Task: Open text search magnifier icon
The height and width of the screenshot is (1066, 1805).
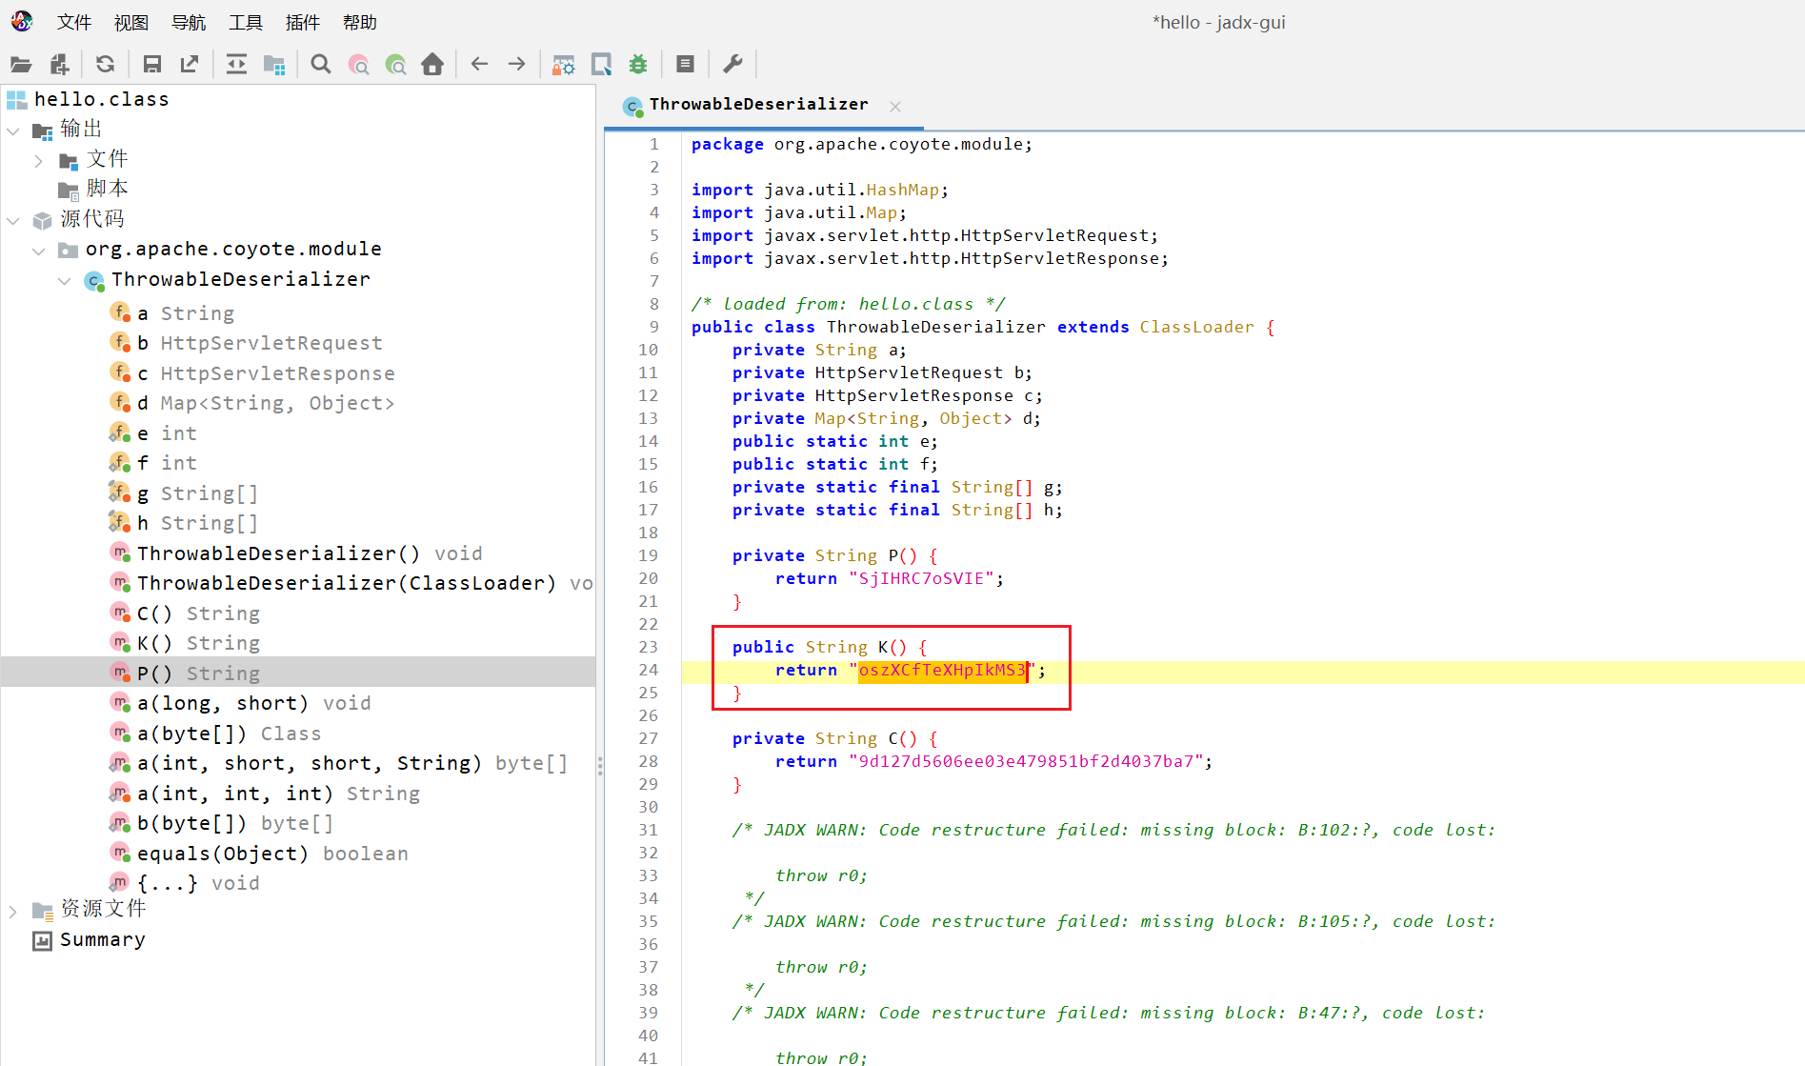Action: point(321,64)
